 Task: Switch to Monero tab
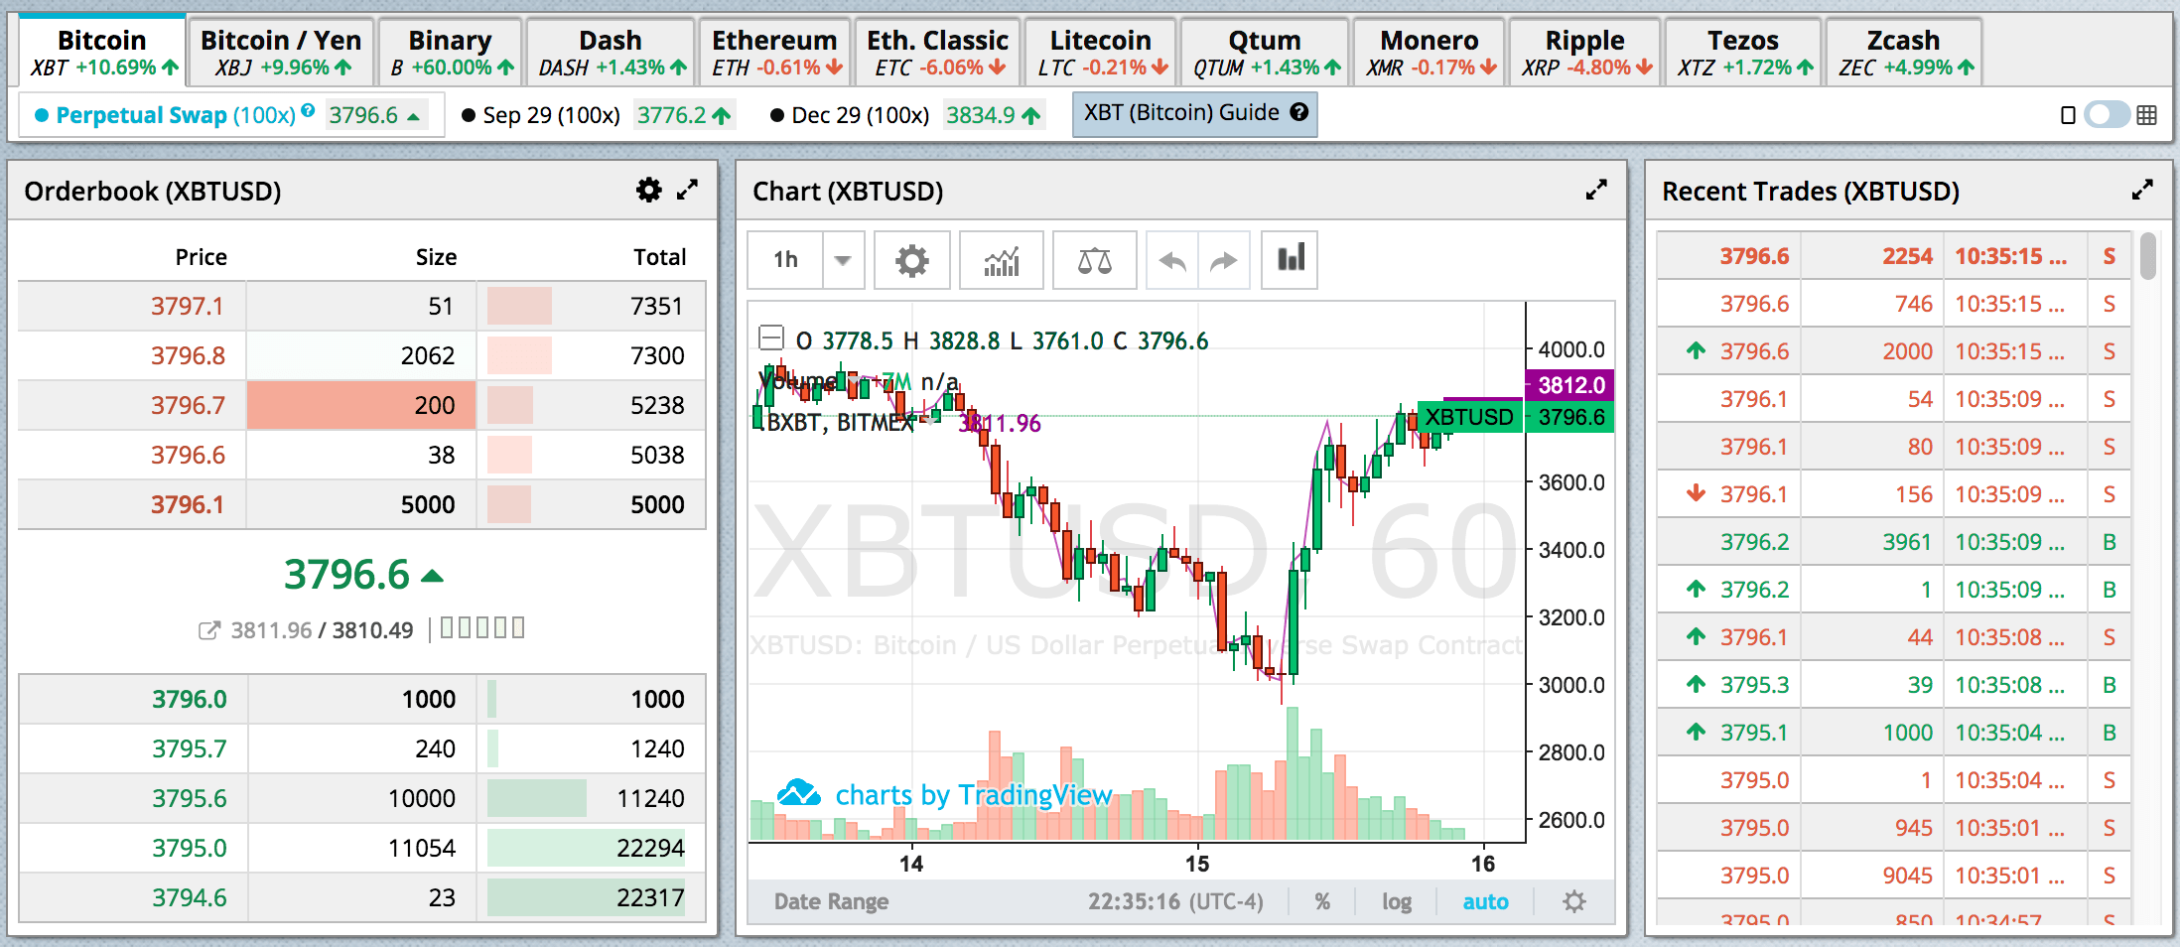(x=1430, y=51)
